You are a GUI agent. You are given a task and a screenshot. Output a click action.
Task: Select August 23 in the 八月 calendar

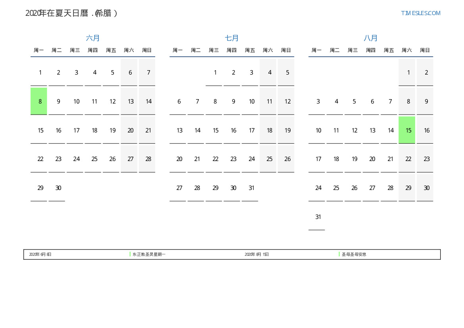(425, 159)
